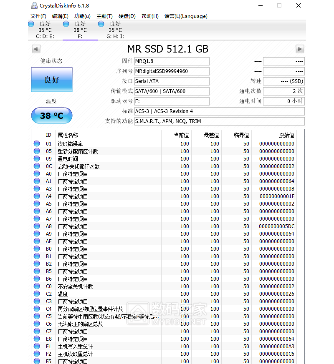The height and width of the screenshot is (364, 334).
Task: Click the 属性名称 column header
Action: click(108, 135)
